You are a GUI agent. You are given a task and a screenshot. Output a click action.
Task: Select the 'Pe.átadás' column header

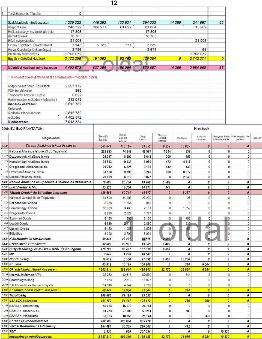pos(182,138)
